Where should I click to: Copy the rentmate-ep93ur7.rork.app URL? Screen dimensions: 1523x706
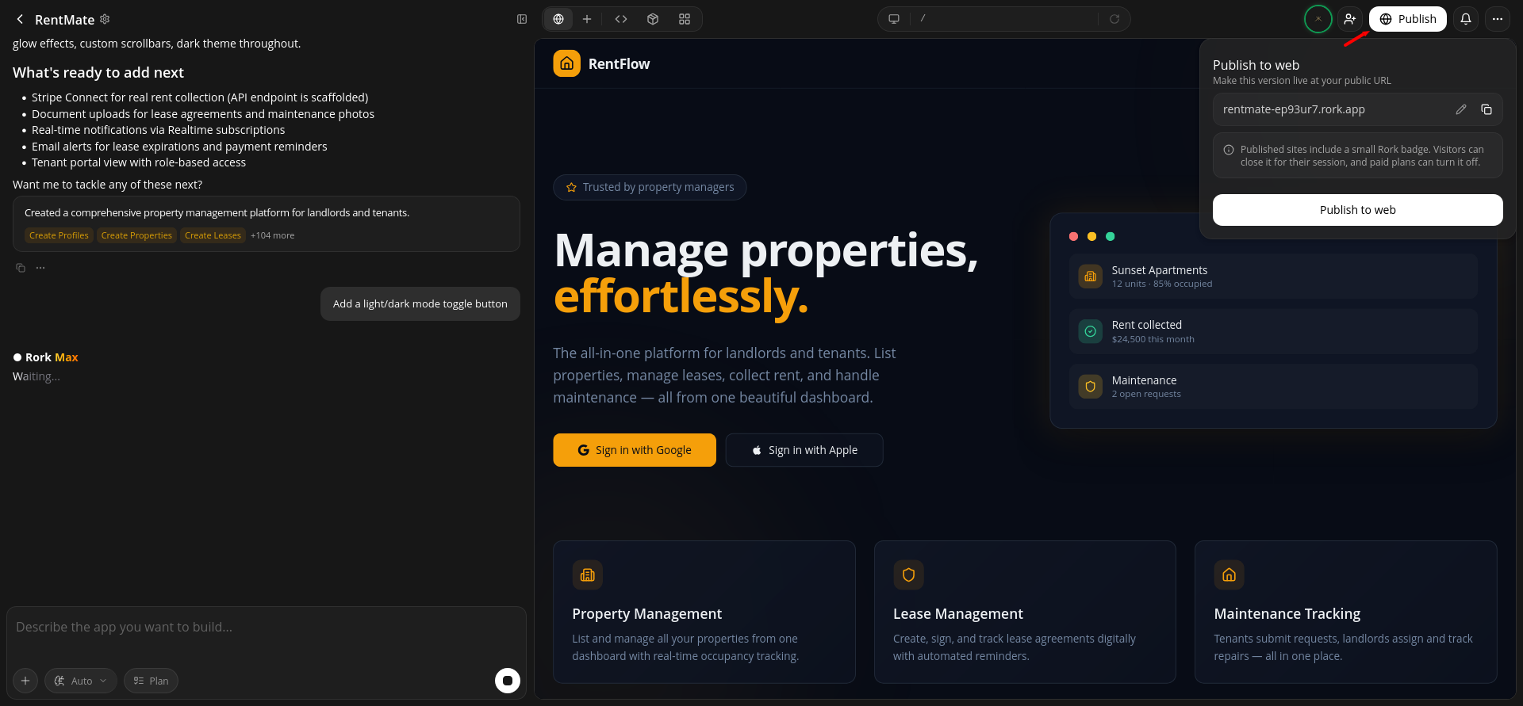pyautogui.click(x=1487, y=109)
